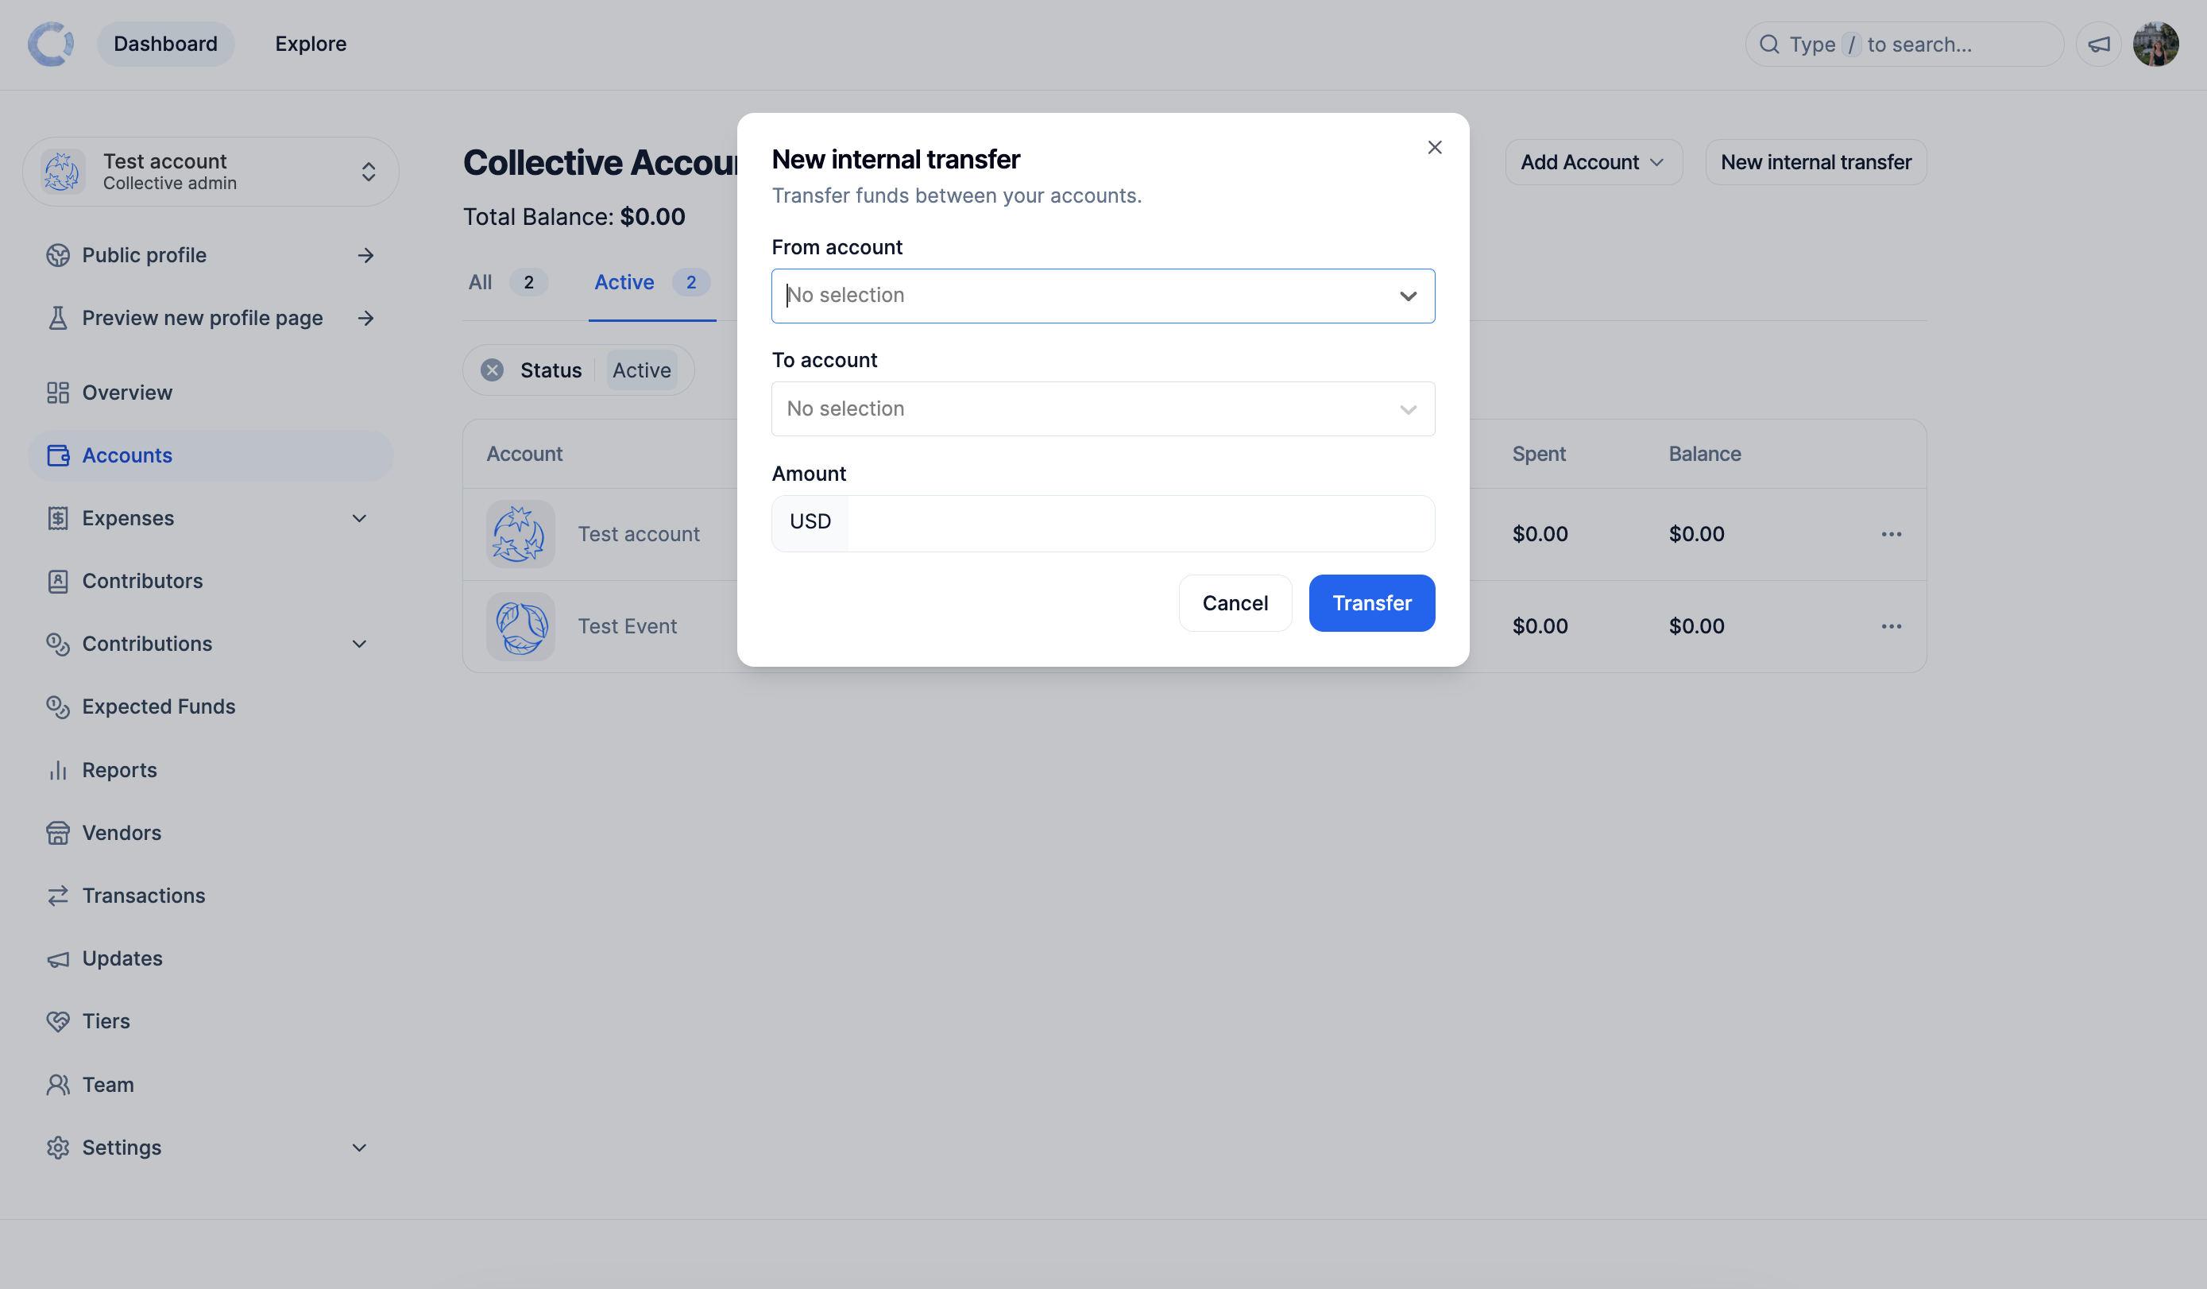
Task: Close the New internal transfer dialog
Action: (1435, 147)
